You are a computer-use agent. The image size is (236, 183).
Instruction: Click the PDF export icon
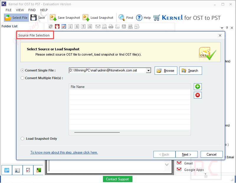(x=124, y=26)
